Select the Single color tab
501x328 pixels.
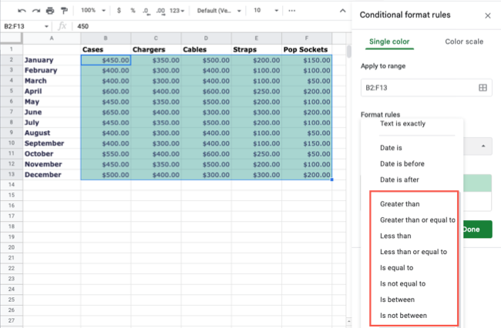click(390, 41)
